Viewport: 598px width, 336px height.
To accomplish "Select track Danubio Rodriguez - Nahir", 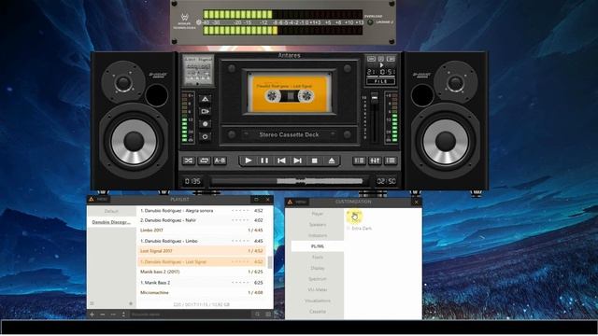I will click(202, 220).
